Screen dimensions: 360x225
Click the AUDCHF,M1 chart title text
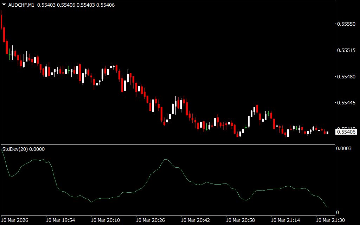(21, 5)
